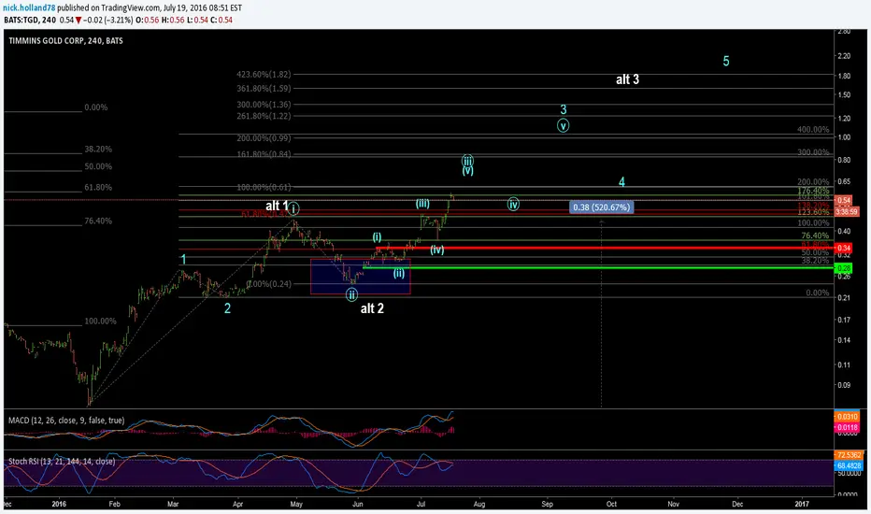Click the orange 72.5362 Stoch RSI value tag
The width and height of the screenshot is (871, 514).
click(849, 455)
